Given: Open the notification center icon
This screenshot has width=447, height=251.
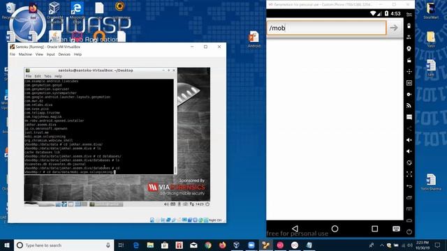Looking at the screenshot, I should coord(438,245).
